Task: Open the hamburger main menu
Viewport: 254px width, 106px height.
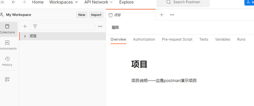Action: pyautogui.click(x=2, y=2)
